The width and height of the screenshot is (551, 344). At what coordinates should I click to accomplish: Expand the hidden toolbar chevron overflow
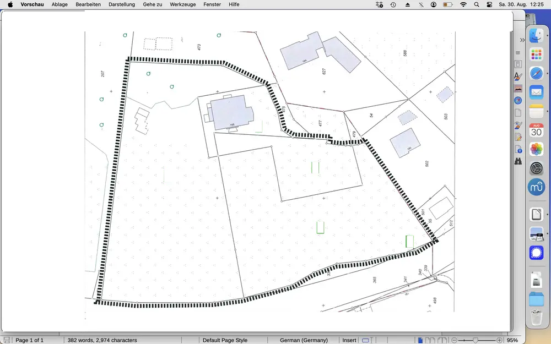tap(522, 40)
